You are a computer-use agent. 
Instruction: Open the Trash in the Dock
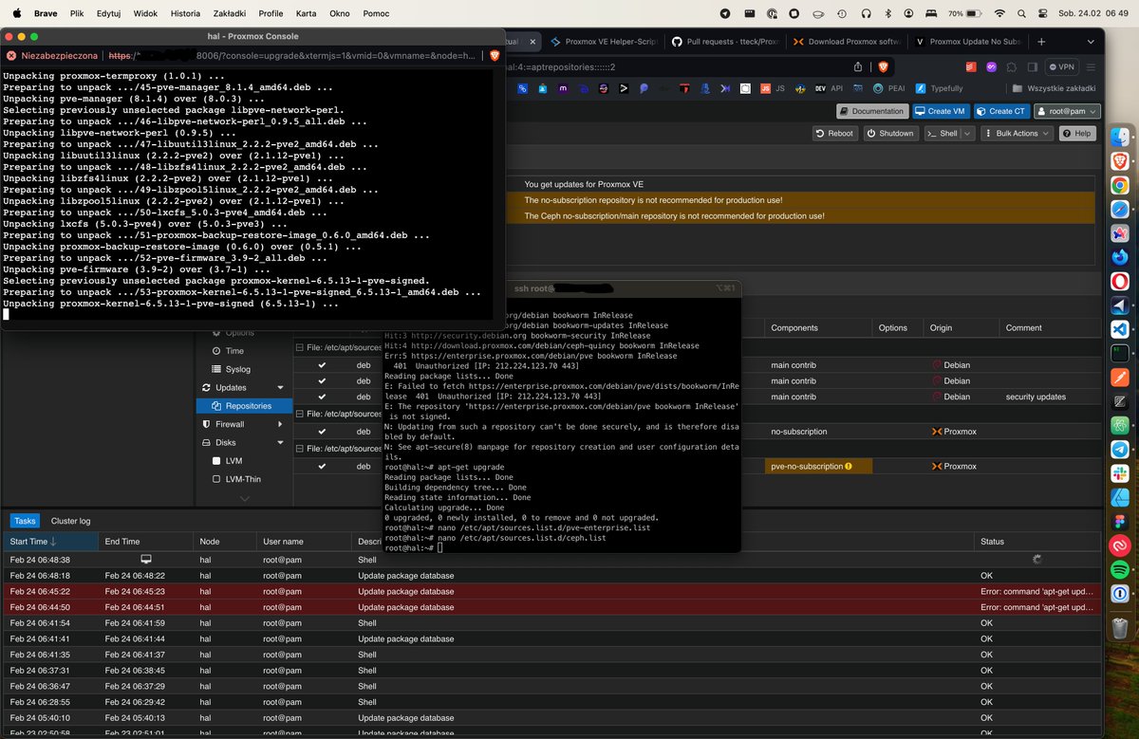[1119, 627]
